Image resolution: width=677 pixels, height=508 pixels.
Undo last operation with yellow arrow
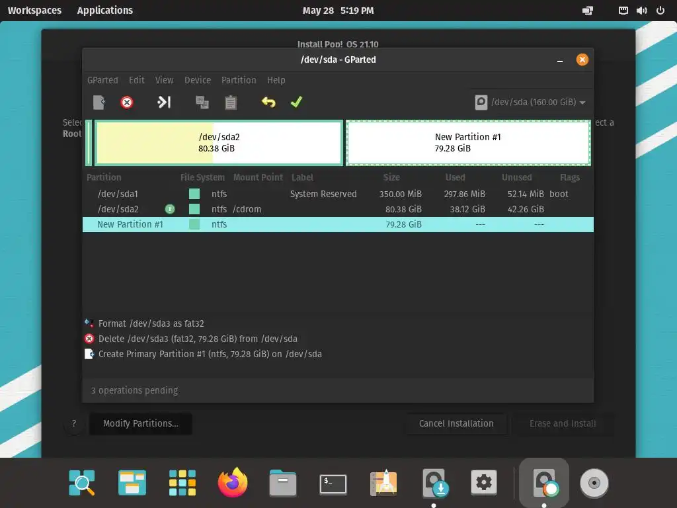268,103
